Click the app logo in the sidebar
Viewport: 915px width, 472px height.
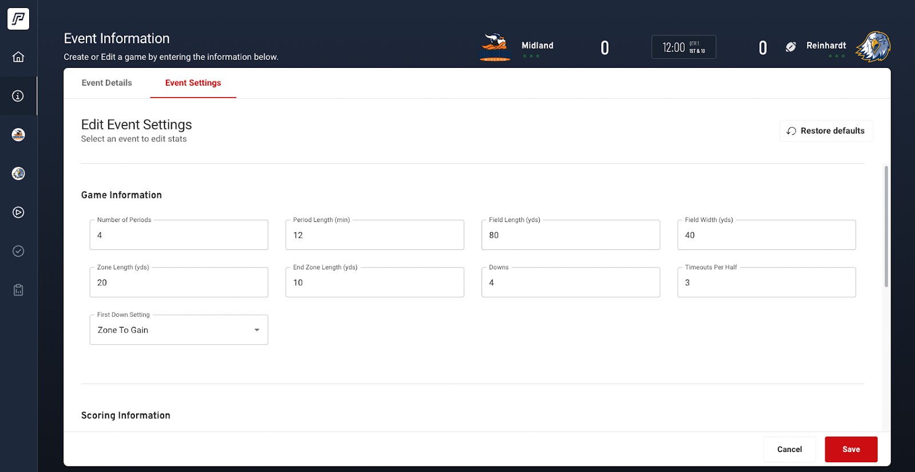pos(18,19)
